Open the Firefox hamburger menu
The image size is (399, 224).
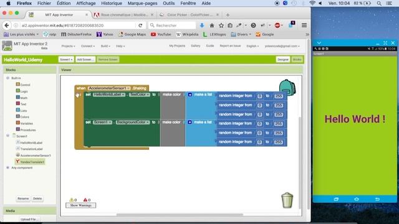[x=304, y=26]
